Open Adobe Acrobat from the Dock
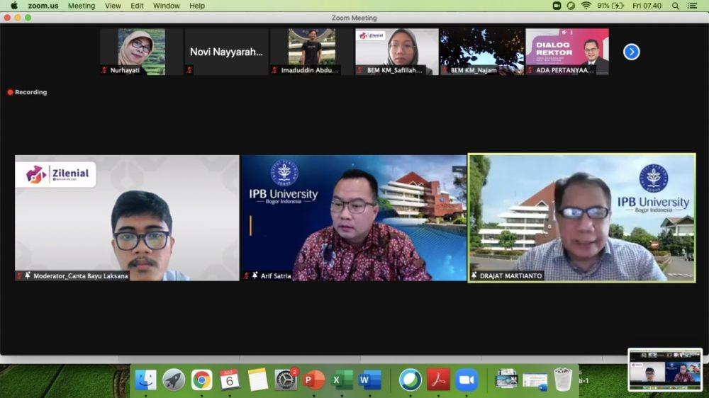This screenshot has height=398, width=709. coord(438,380)
